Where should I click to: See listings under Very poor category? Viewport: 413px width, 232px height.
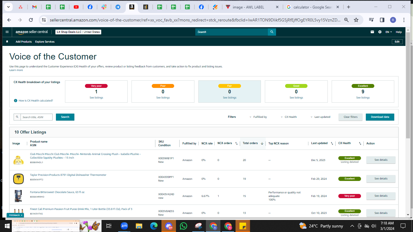pos(96,98)
